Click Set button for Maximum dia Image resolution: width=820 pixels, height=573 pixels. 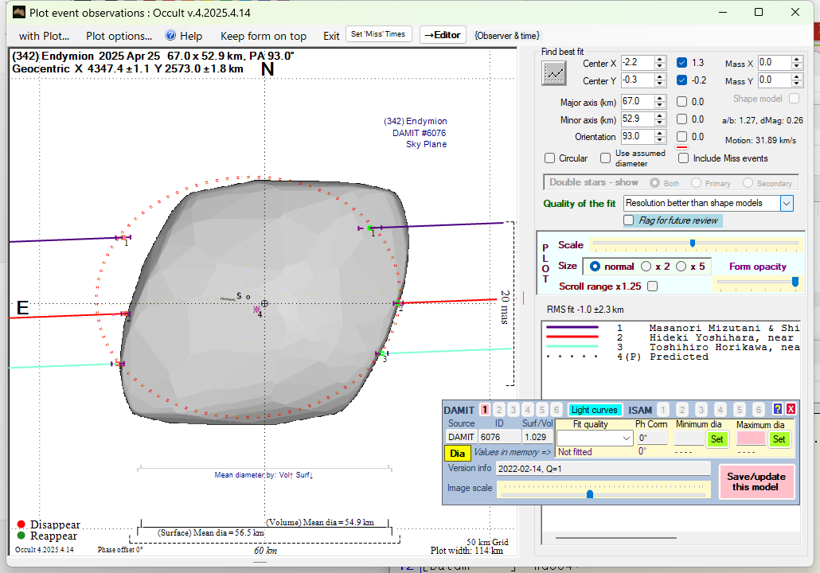(779, 439)
